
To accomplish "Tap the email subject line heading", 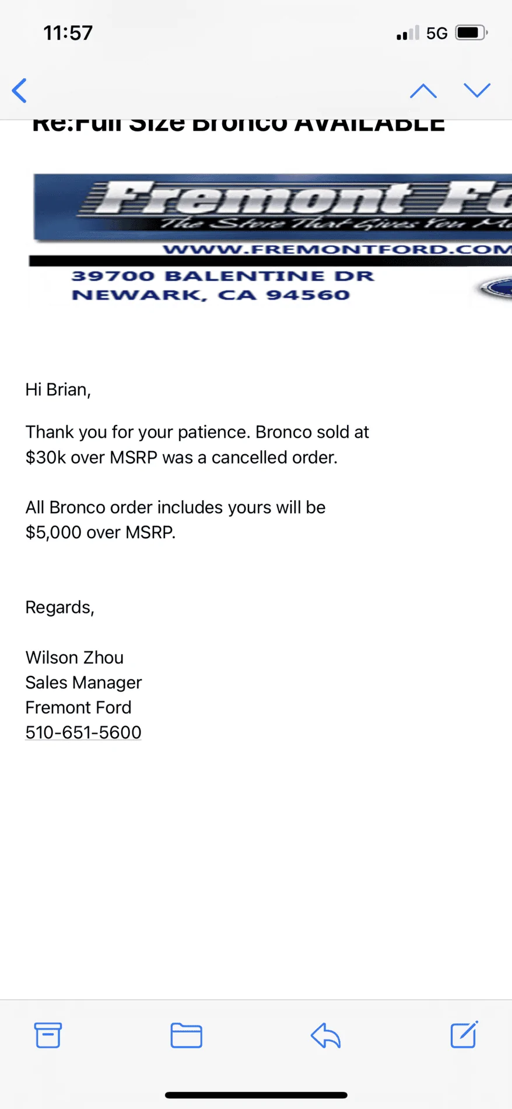I will 239,125.
